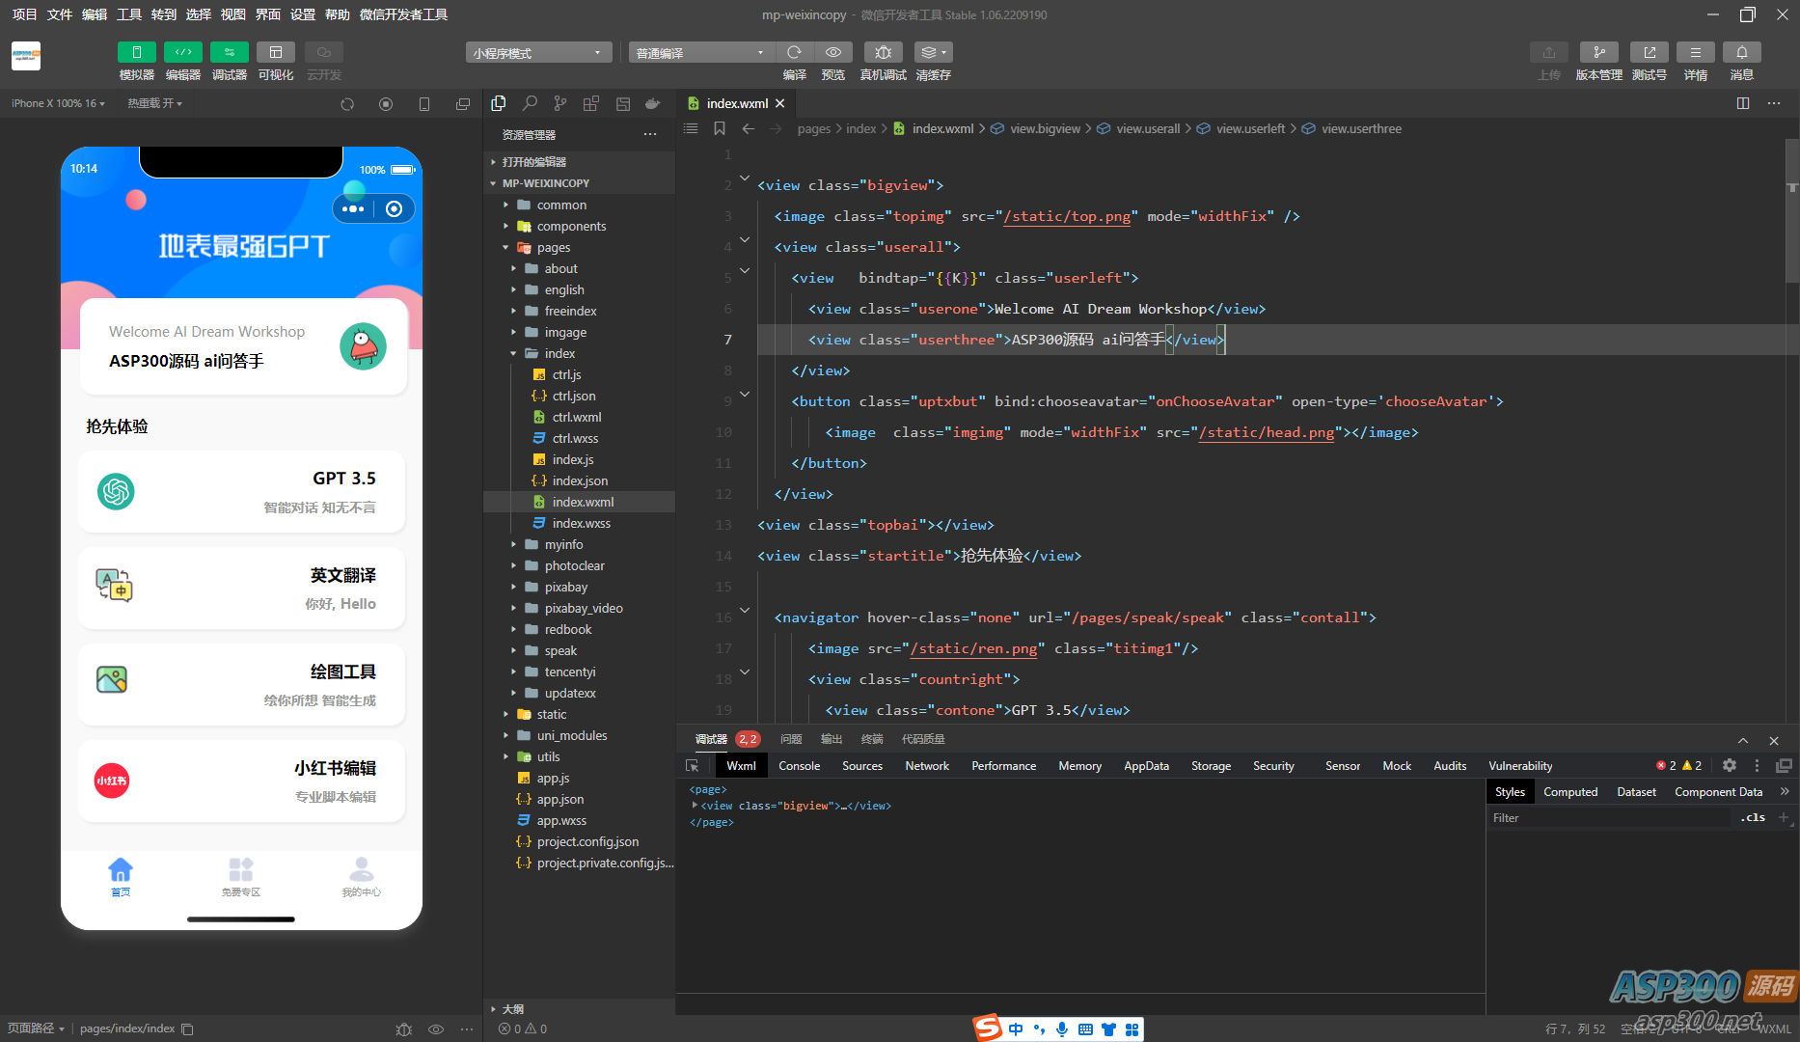Open source control icon in sidebar
The width and height of the screenshot is (1800, 1042).
[x=560, y=103]
